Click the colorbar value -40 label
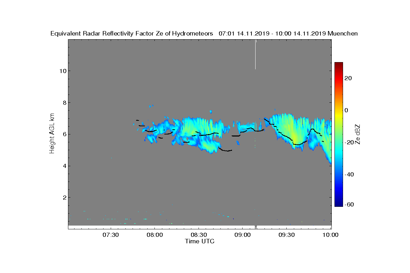 point(349,174)
